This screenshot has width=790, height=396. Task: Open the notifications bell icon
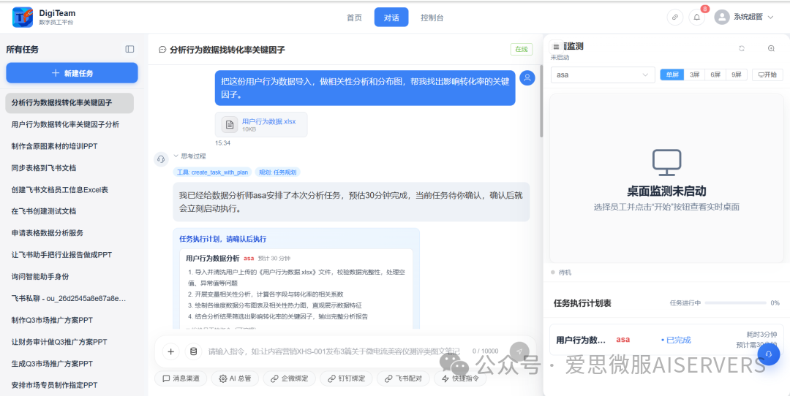pyautogui.click(x=697, y=17)
